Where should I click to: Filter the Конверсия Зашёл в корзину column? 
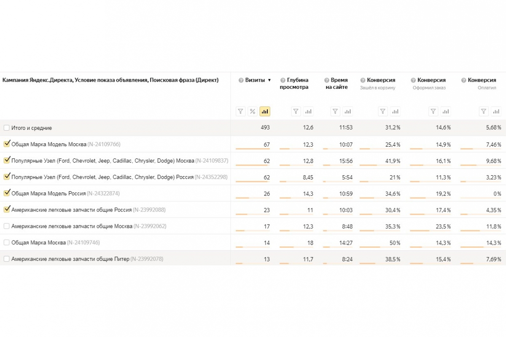click(x=383, y=112)
